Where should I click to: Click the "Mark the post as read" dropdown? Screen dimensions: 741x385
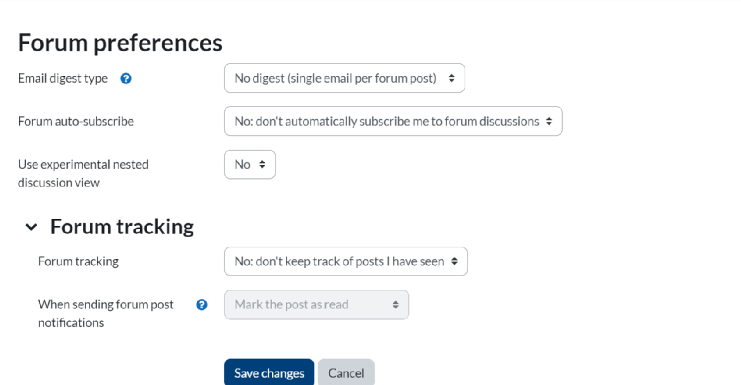(x=316, y=304)
